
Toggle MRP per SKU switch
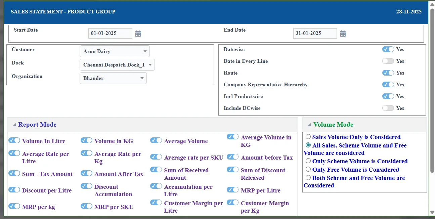[x=87, y=206]
